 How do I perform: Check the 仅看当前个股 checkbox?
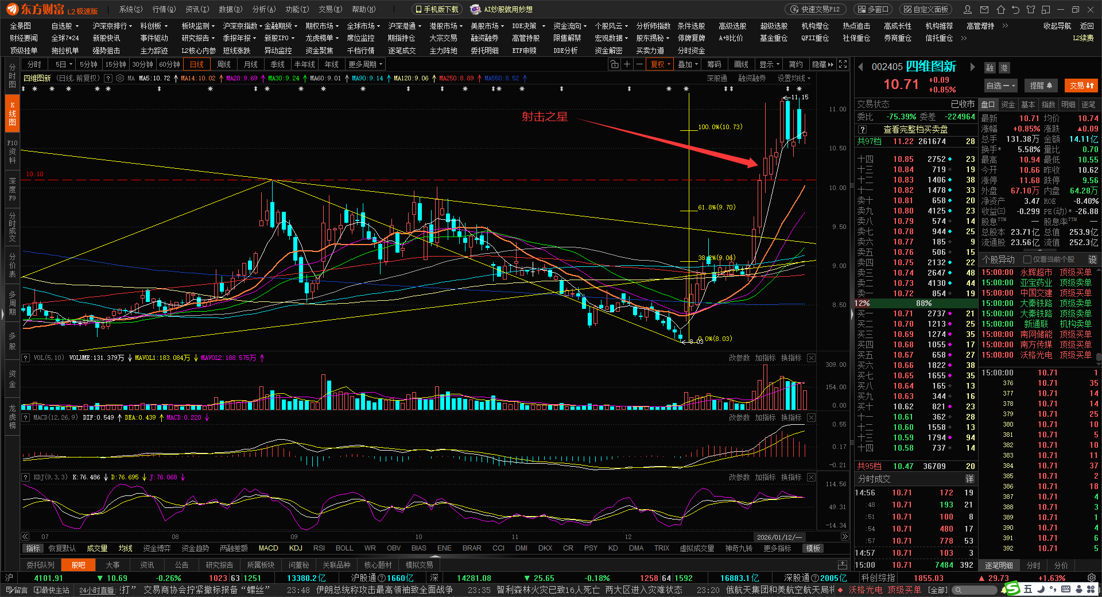(x=1027, y=259)
